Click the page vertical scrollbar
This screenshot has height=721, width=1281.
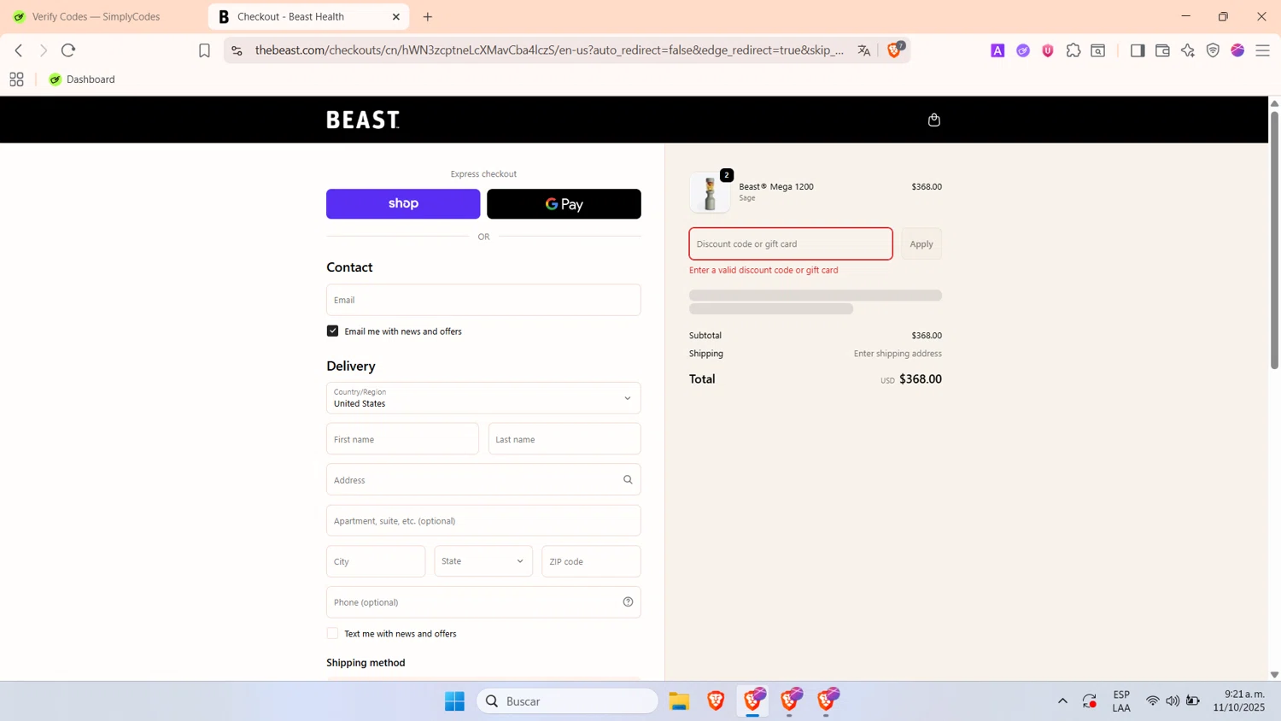(x=1274, y=239)
